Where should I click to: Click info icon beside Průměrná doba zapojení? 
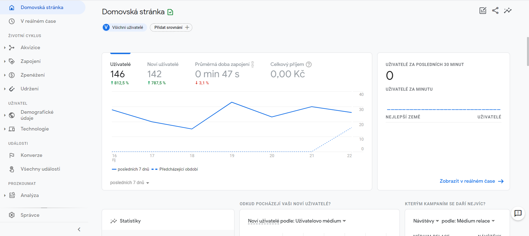tap(252, 64)
